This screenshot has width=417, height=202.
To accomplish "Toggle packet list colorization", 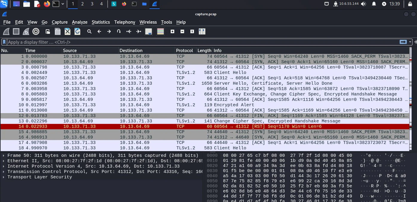I will [x=161, y=31].
